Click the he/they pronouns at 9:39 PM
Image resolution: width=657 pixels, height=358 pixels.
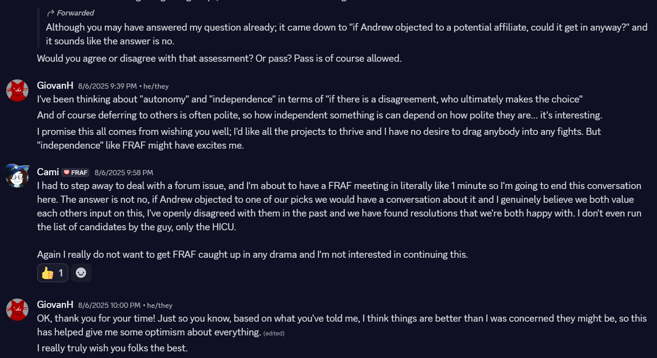[156, 86]
